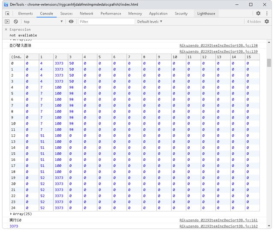274x231 pixels.
Task: Select value 51 in table row 12
Action: [x=42, y=136]
